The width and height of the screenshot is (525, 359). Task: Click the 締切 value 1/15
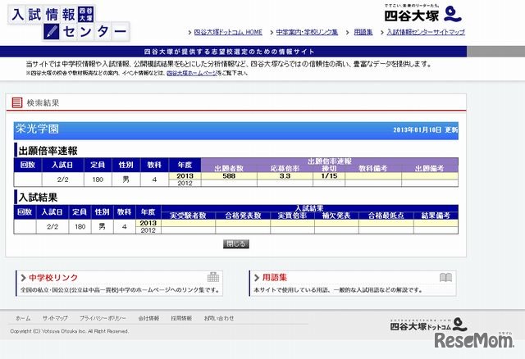pos(329,176)
